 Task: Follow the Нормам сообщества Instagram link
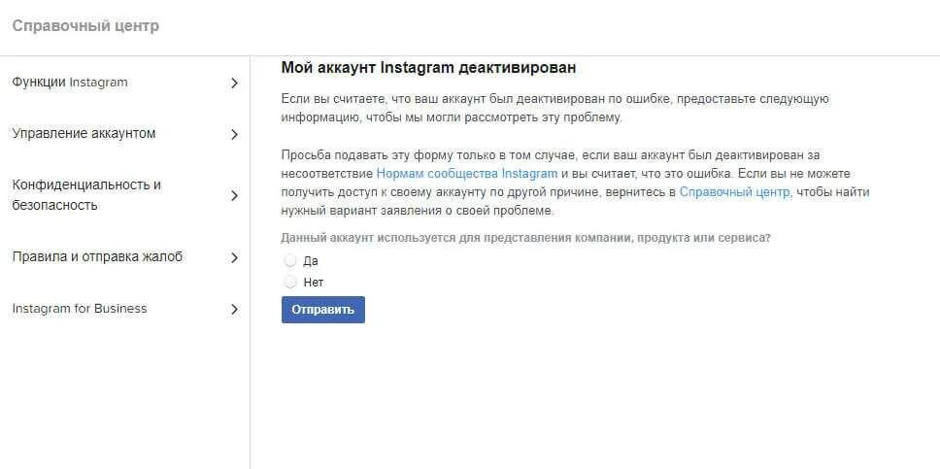[x=467, y=174]
